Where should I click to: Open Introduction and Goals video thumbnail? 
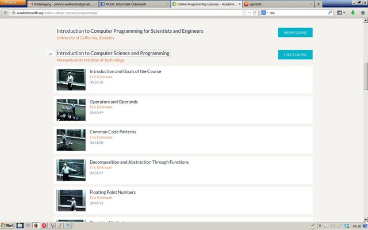point(71,79)
